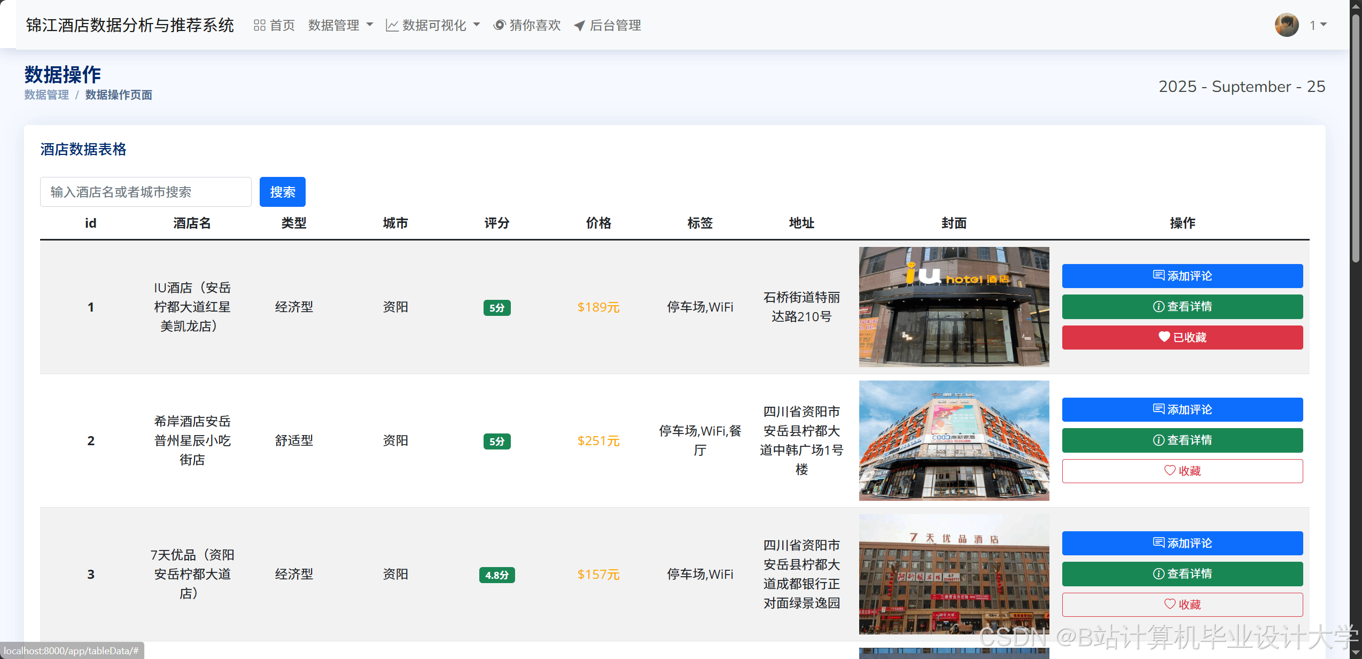This screenshot has width=1362, height=659.
Task: Favorite 7天优品 hotel with 收藏 button
Action: point(1181,604)
